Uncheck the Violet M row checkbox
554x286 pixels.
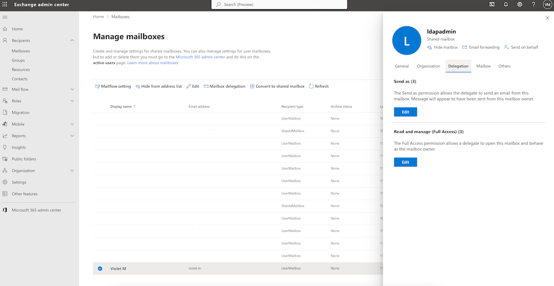(x=100, y=268)
